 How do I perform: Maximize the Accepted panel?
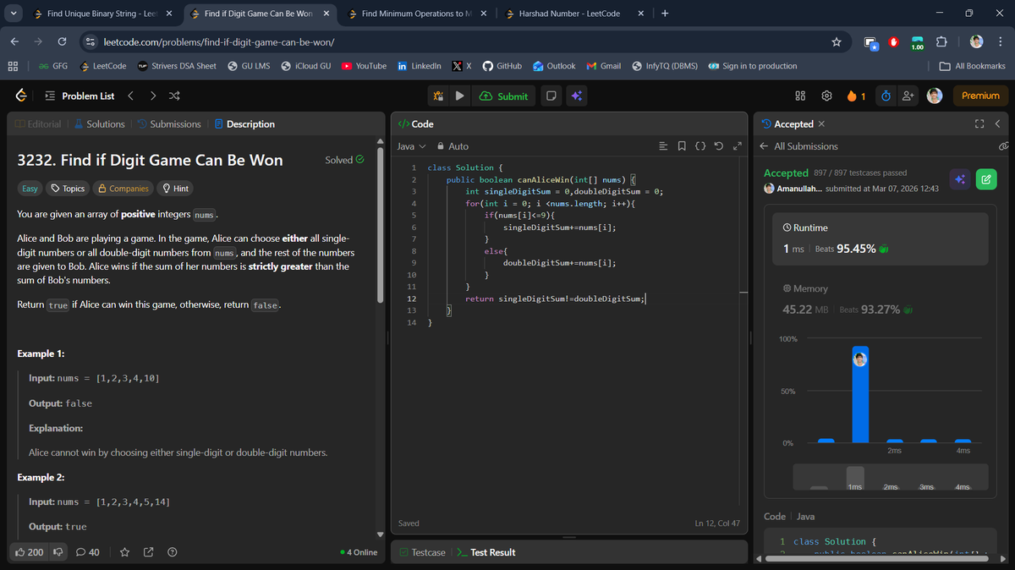(979, 124)
